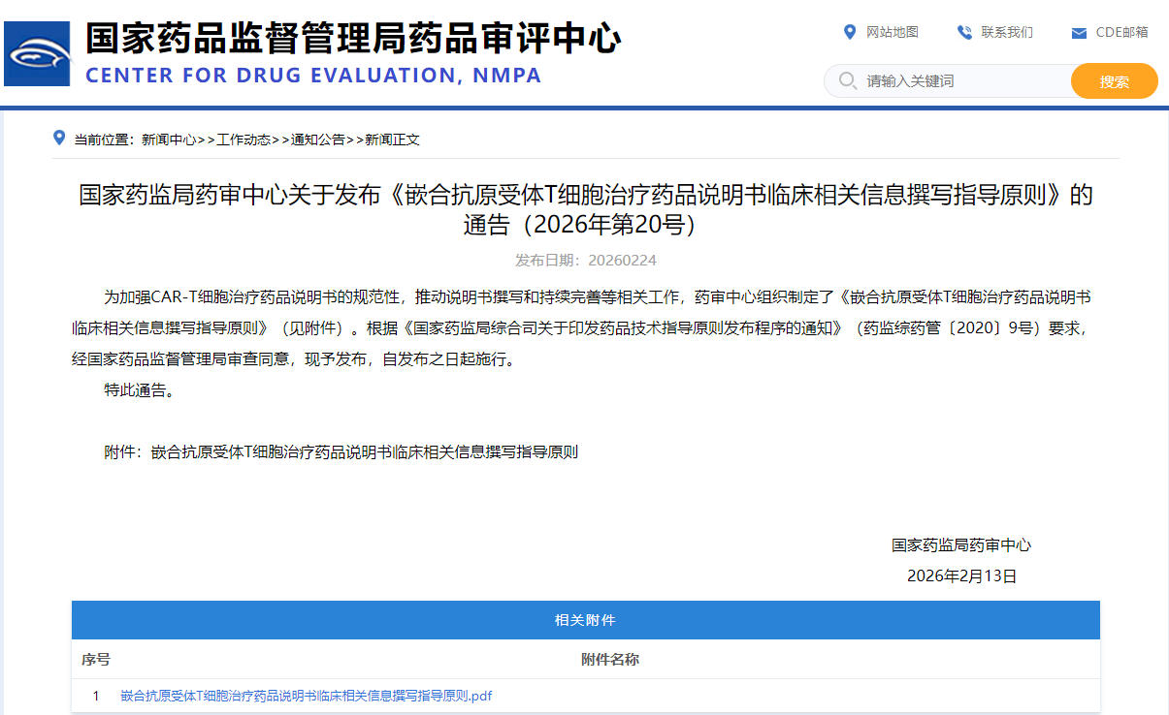
Task: Click the magnifier icon in search box
Action: coord(847,80)
